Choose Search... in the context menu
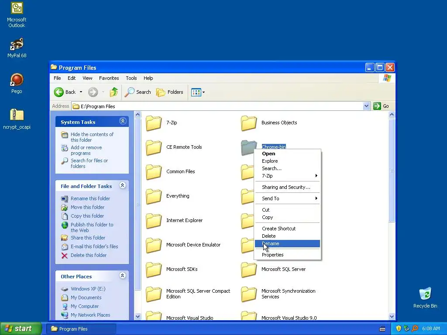This screenshot has width=447, height=335. point(287,168)
